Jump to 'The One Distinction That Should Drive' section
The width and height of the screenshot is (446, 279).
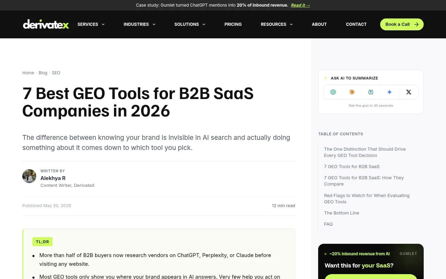pyautogui.click(x=365, y=152)
